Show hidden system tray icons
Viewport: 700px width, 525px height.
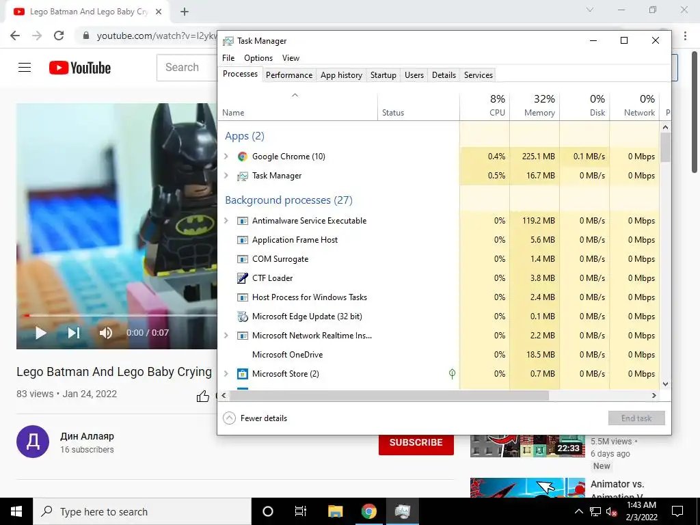point(578,511)
